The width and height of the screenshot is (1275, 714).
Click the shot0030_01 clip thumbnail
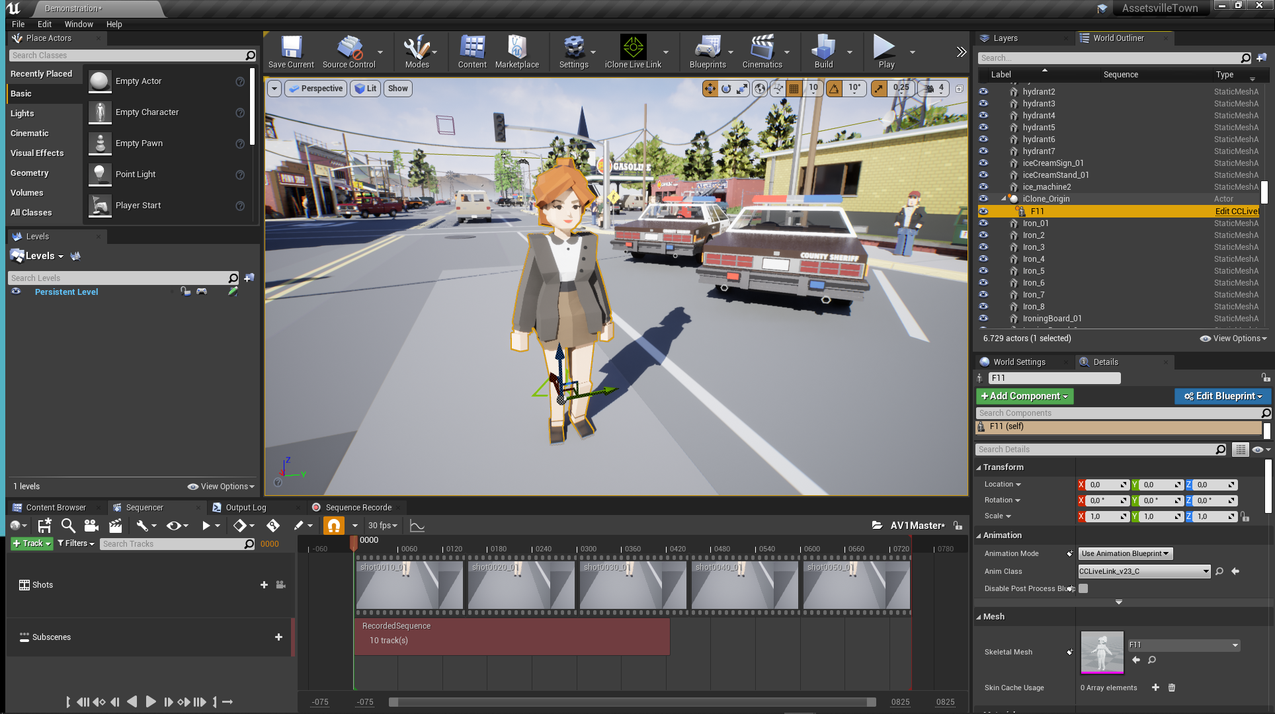pyautogui.click(x=633, y=585)
